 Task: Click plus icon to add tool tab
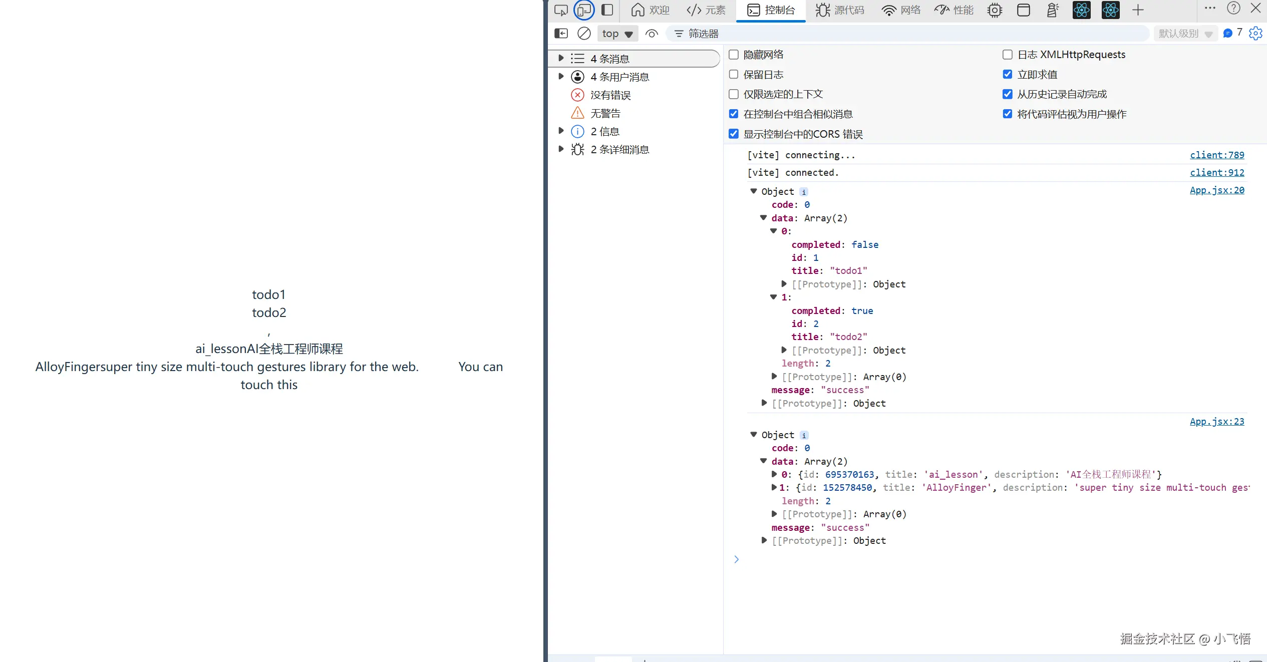[x=1138, y=10]
